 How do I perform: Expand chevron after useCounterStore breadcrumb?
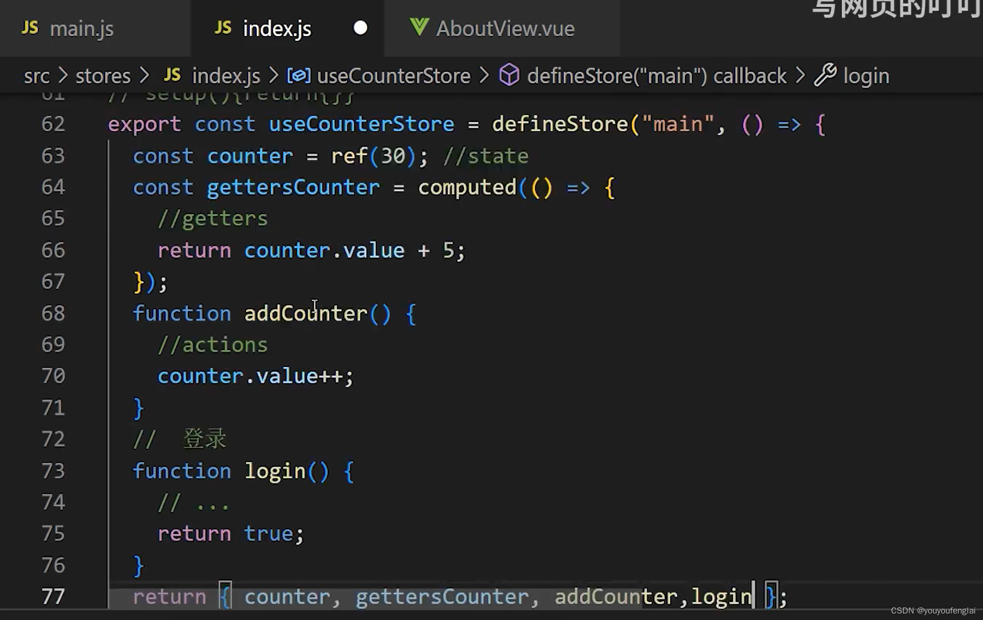click(x=484, y=76)
